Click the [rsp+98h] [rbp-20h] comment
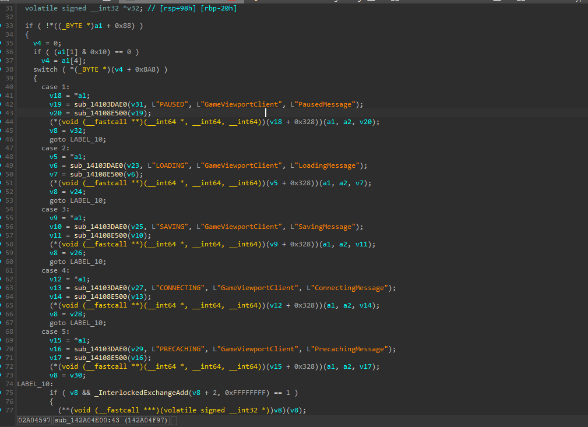The image size is (588, 427). 192,8
